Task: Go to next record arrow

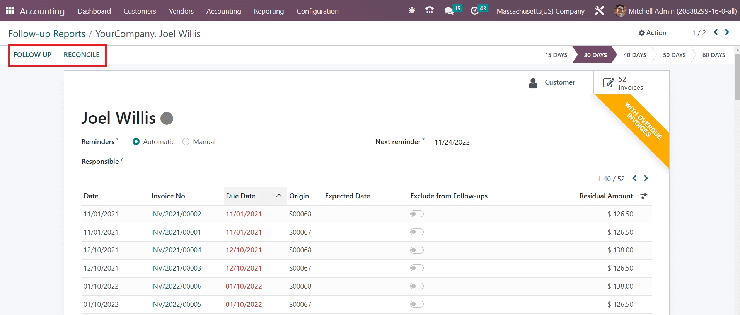Action: 727,32
